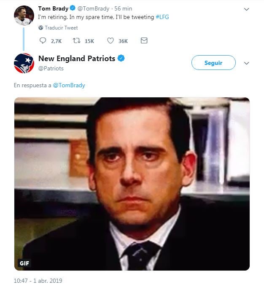Click Tom Brady's blue verified badge
Image resolution: width=264 pixels, height=287 pixels.
pyautogui.click(x=73, y=8)
